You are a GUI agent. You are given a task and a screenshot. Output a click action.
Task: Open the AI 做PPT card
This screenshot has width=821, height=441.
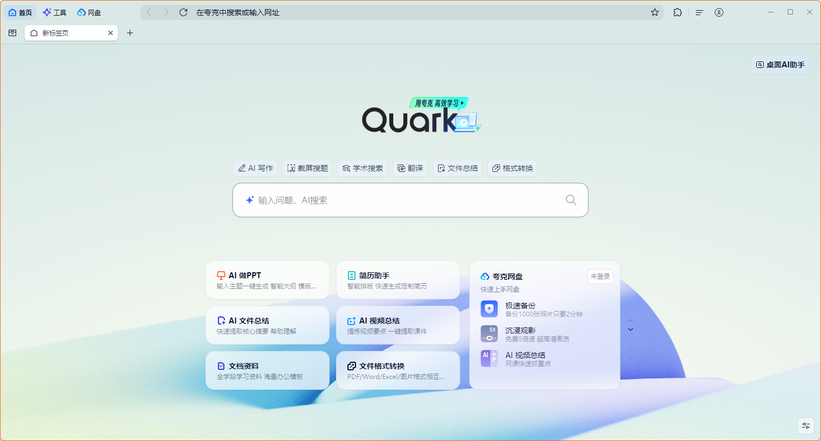point(268,280)
